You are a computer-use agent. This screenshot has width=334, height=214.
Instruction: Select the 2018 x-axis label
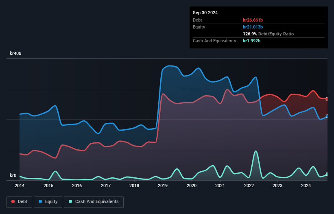[x=134, y=186]
